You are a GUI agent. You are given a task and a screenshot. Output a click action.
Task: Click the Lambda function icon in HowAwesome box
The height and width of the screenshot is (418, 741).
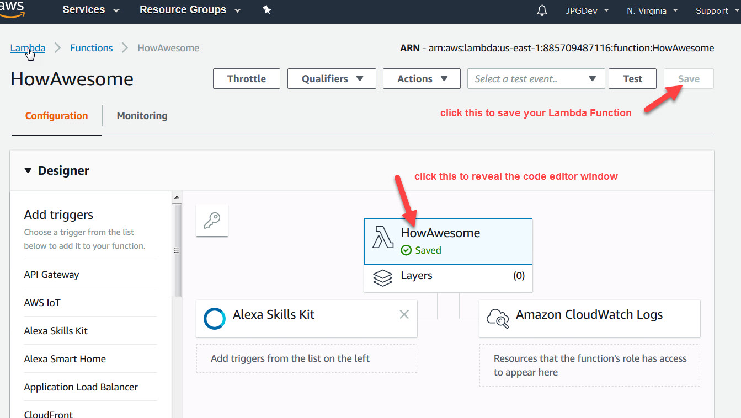383,238
